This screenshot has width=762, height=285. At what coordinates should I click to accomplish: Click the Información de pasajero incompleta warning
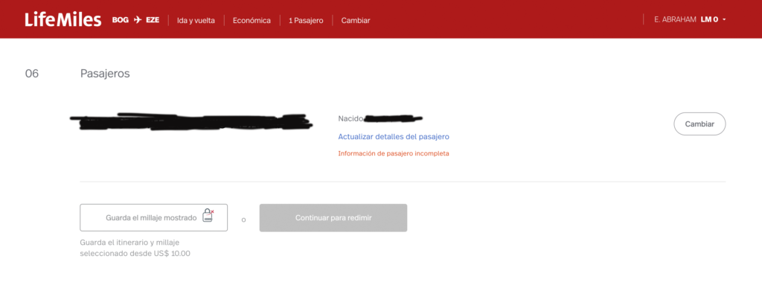tap(394, 153)
